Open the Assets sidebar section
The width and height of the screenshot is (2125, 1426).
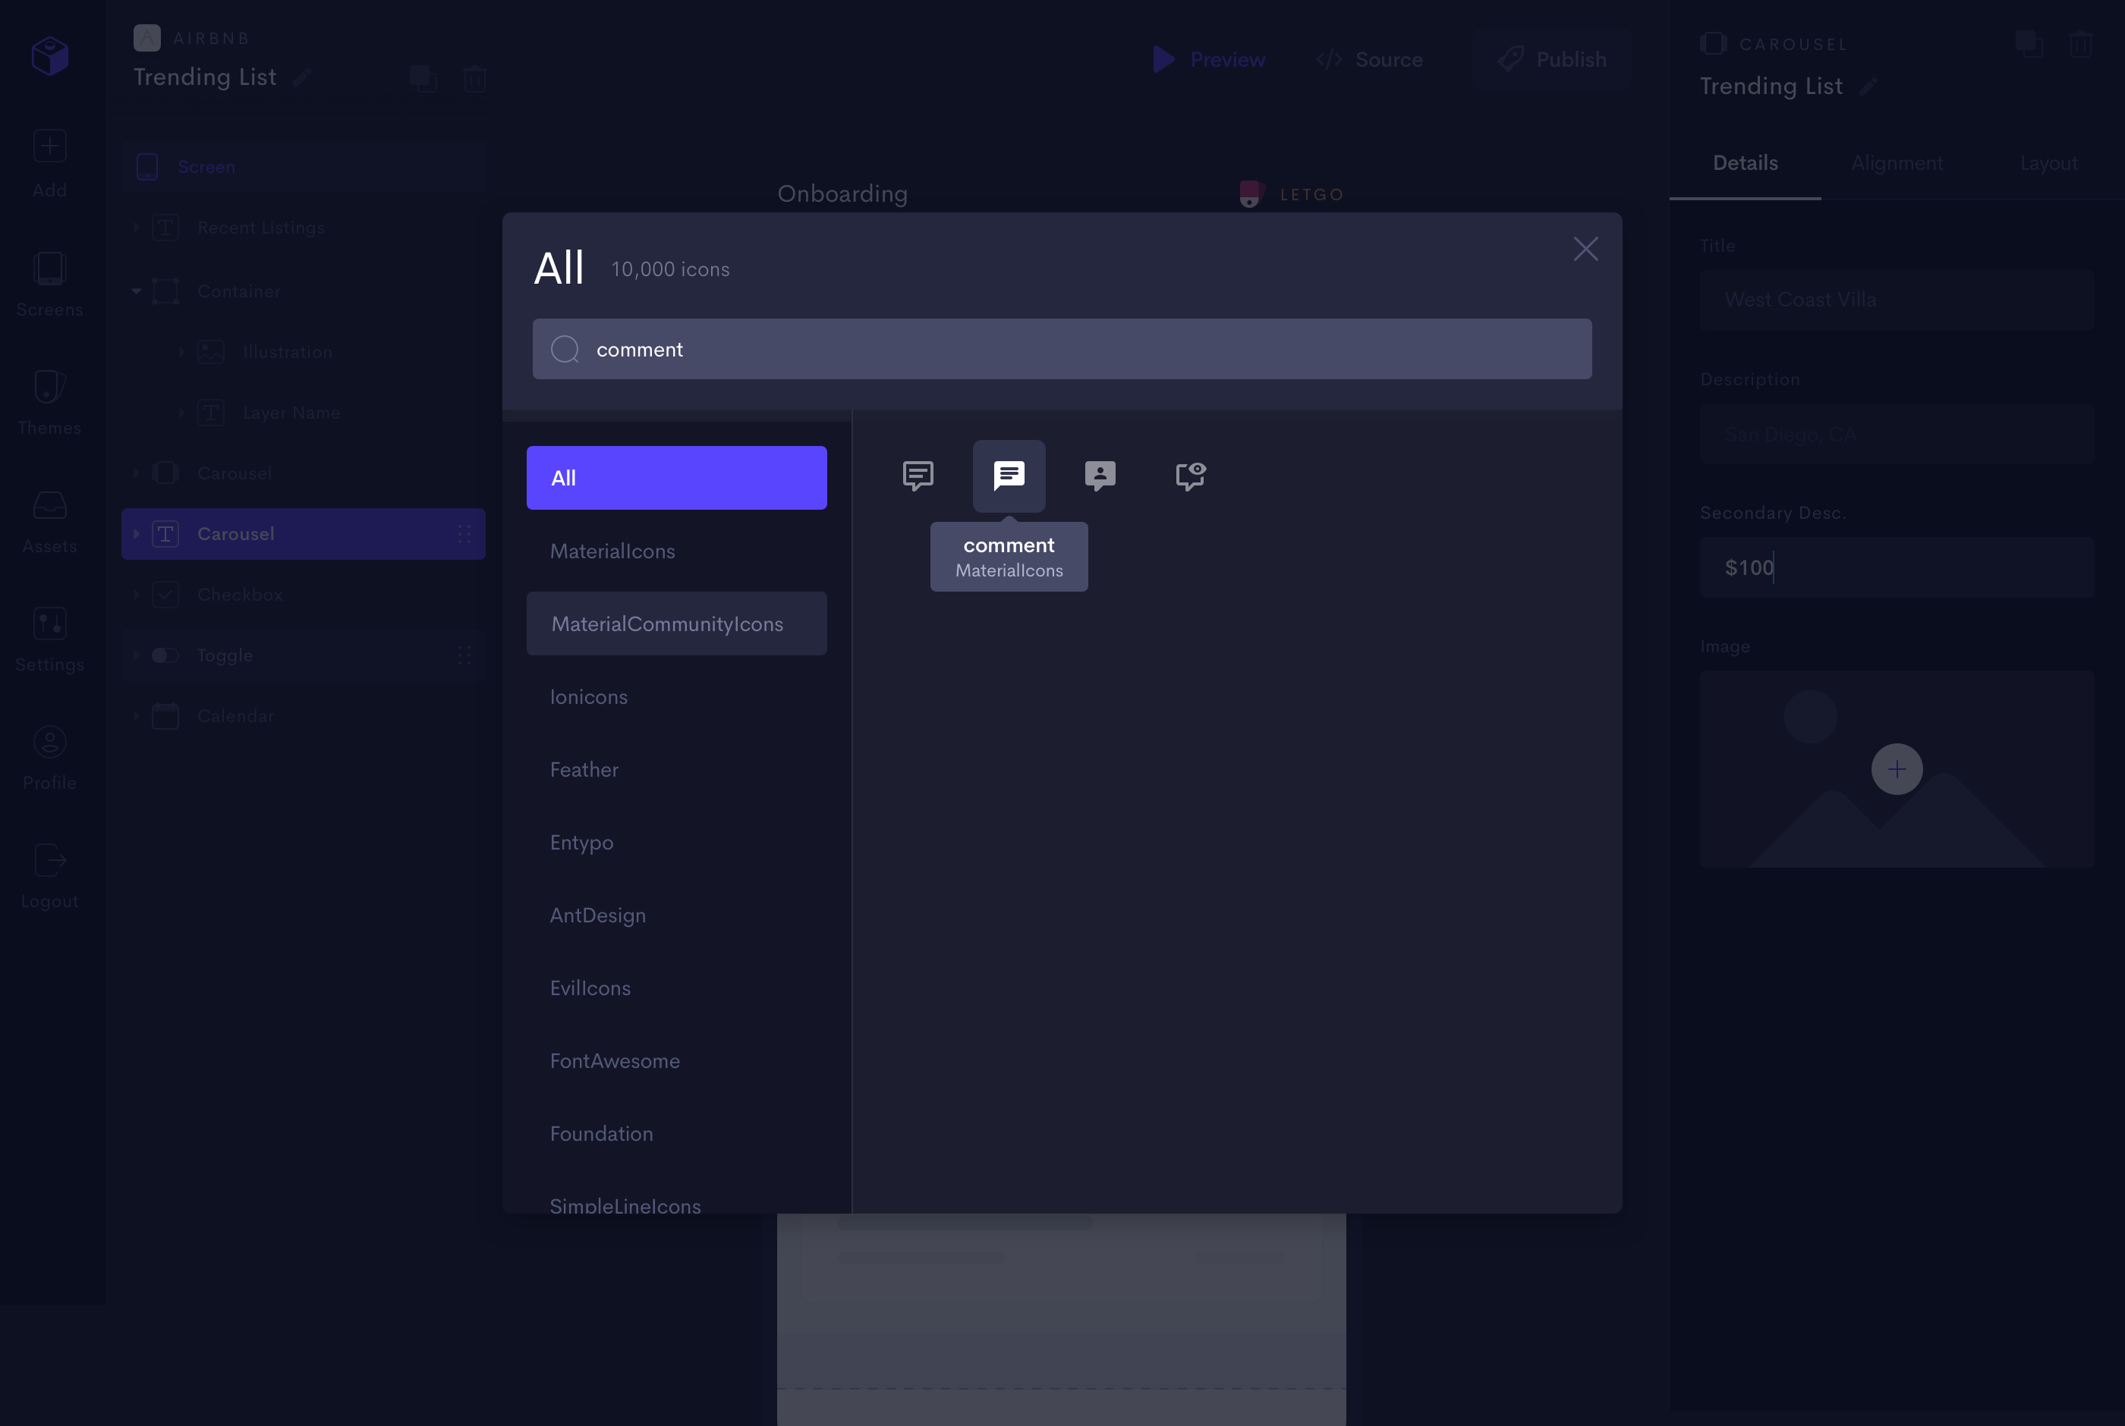50,521
